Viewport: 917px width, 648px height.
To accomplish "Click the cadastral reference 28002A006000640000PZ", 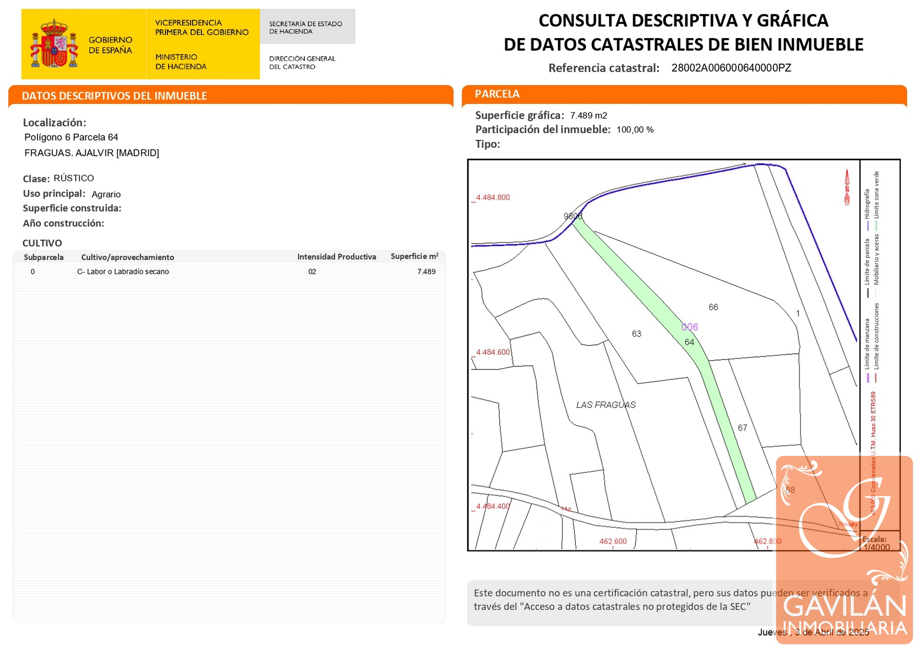I will pyautogui.click(x=731, y=68).
